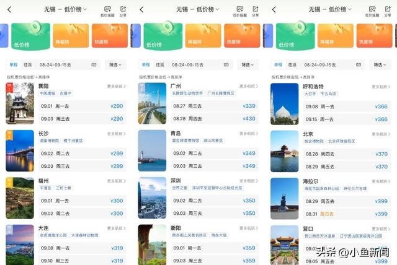
Task: Open 低价提醒 on the screen listing 襄阳
Action: pyautogui.click(x=107, y=11)
